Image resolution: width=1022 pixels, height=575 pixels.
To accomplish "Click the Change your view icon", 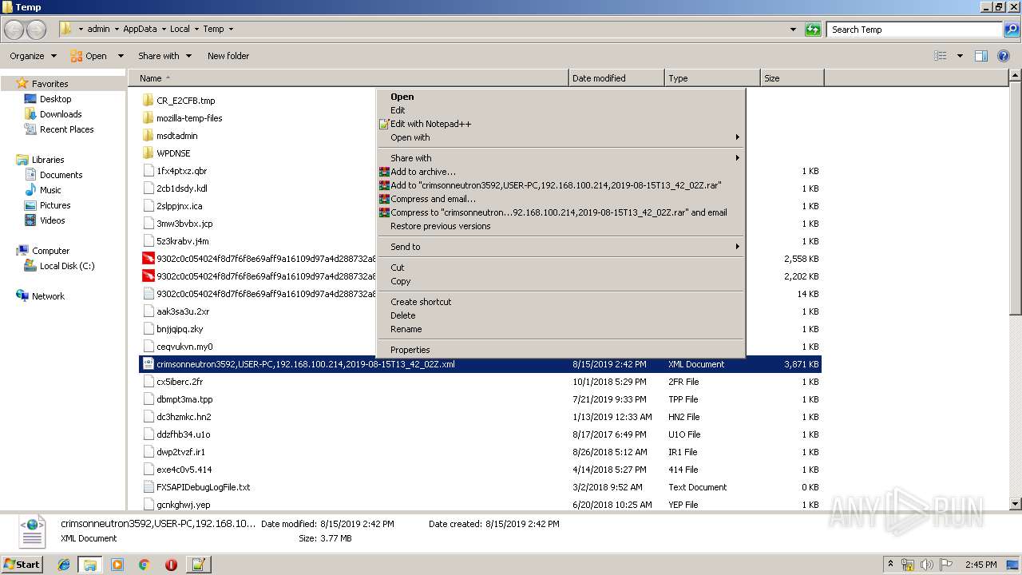I will pyautogui.click(x=941, y=56).
